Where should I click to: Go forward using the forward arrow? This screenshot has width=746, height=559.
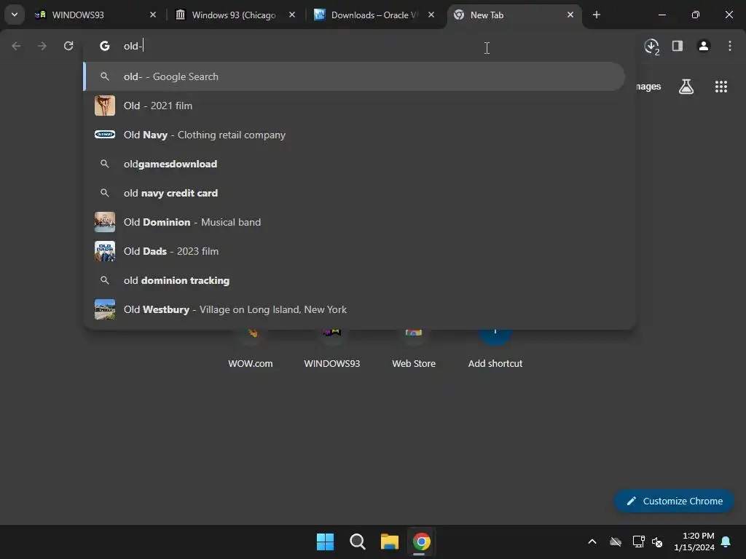pyautogui.click(x=42, y=46)
